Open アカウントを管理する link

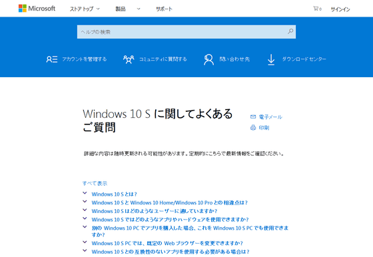pyautogui.click(x=85, y=59)
